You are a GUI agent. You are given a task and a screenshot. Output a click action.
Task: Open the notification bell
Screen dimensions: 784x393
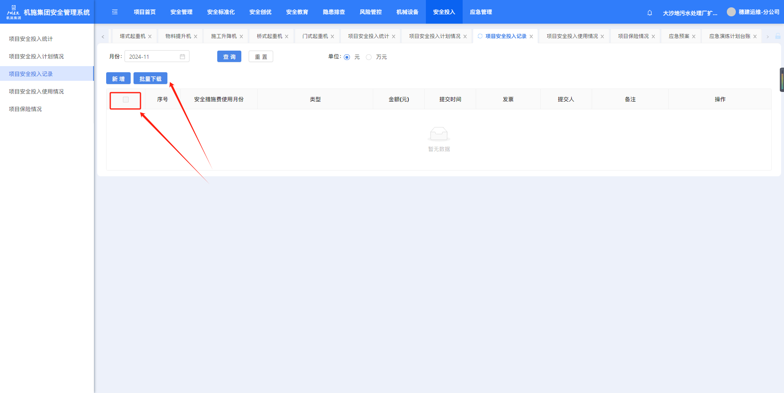pos(650,13)
